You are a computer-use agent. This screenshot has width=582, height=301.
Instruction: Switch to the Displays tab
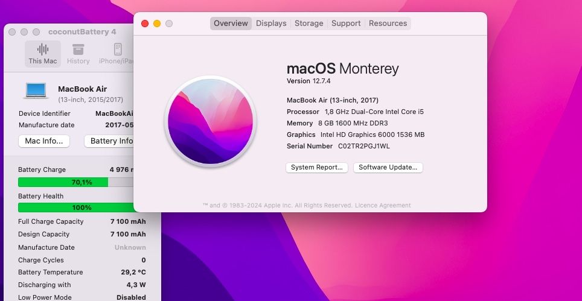271,24
